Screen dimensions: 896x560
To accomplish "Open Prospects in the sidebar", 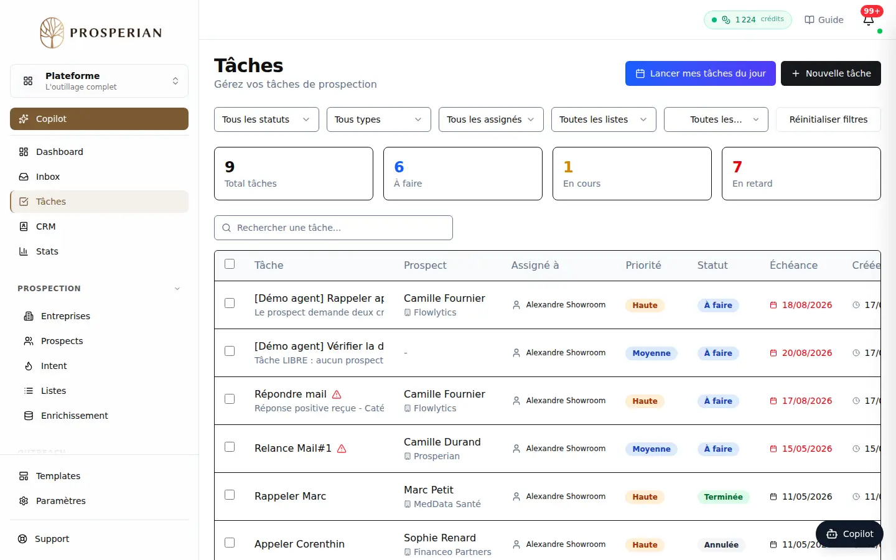I will (101, 341).
